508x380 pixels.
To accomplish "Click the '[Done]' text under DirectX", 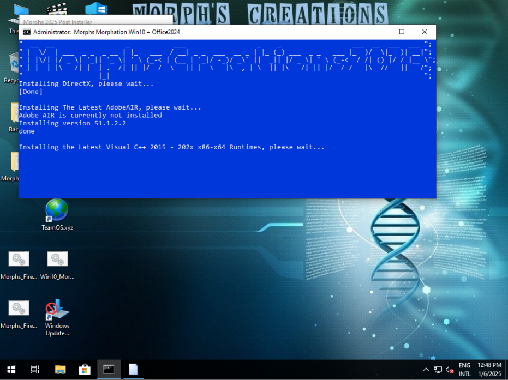I will click(31, 92).
